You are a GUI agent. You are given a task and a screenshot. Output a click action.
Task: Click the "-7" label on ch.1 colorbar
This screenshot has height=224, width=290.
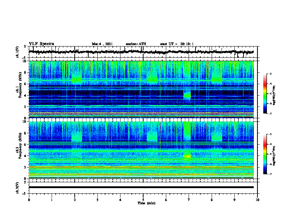pyautogui.click(x=270, y=113)
